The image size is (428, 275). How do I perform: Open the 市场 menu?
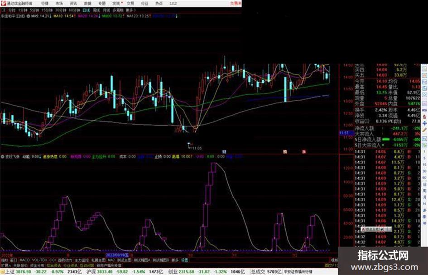(x=59, y=3)
